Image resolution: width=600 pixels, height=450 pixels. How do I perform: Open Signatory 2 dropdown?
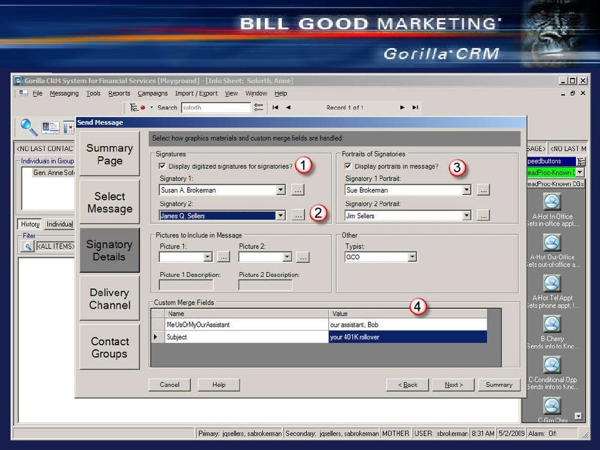(281, 216)
